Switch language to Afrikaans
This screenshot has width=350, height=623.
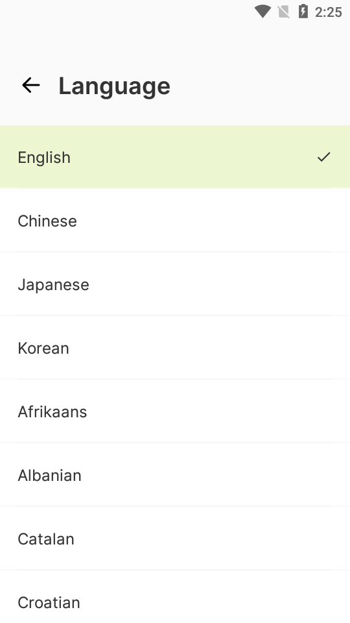point(175,411)
